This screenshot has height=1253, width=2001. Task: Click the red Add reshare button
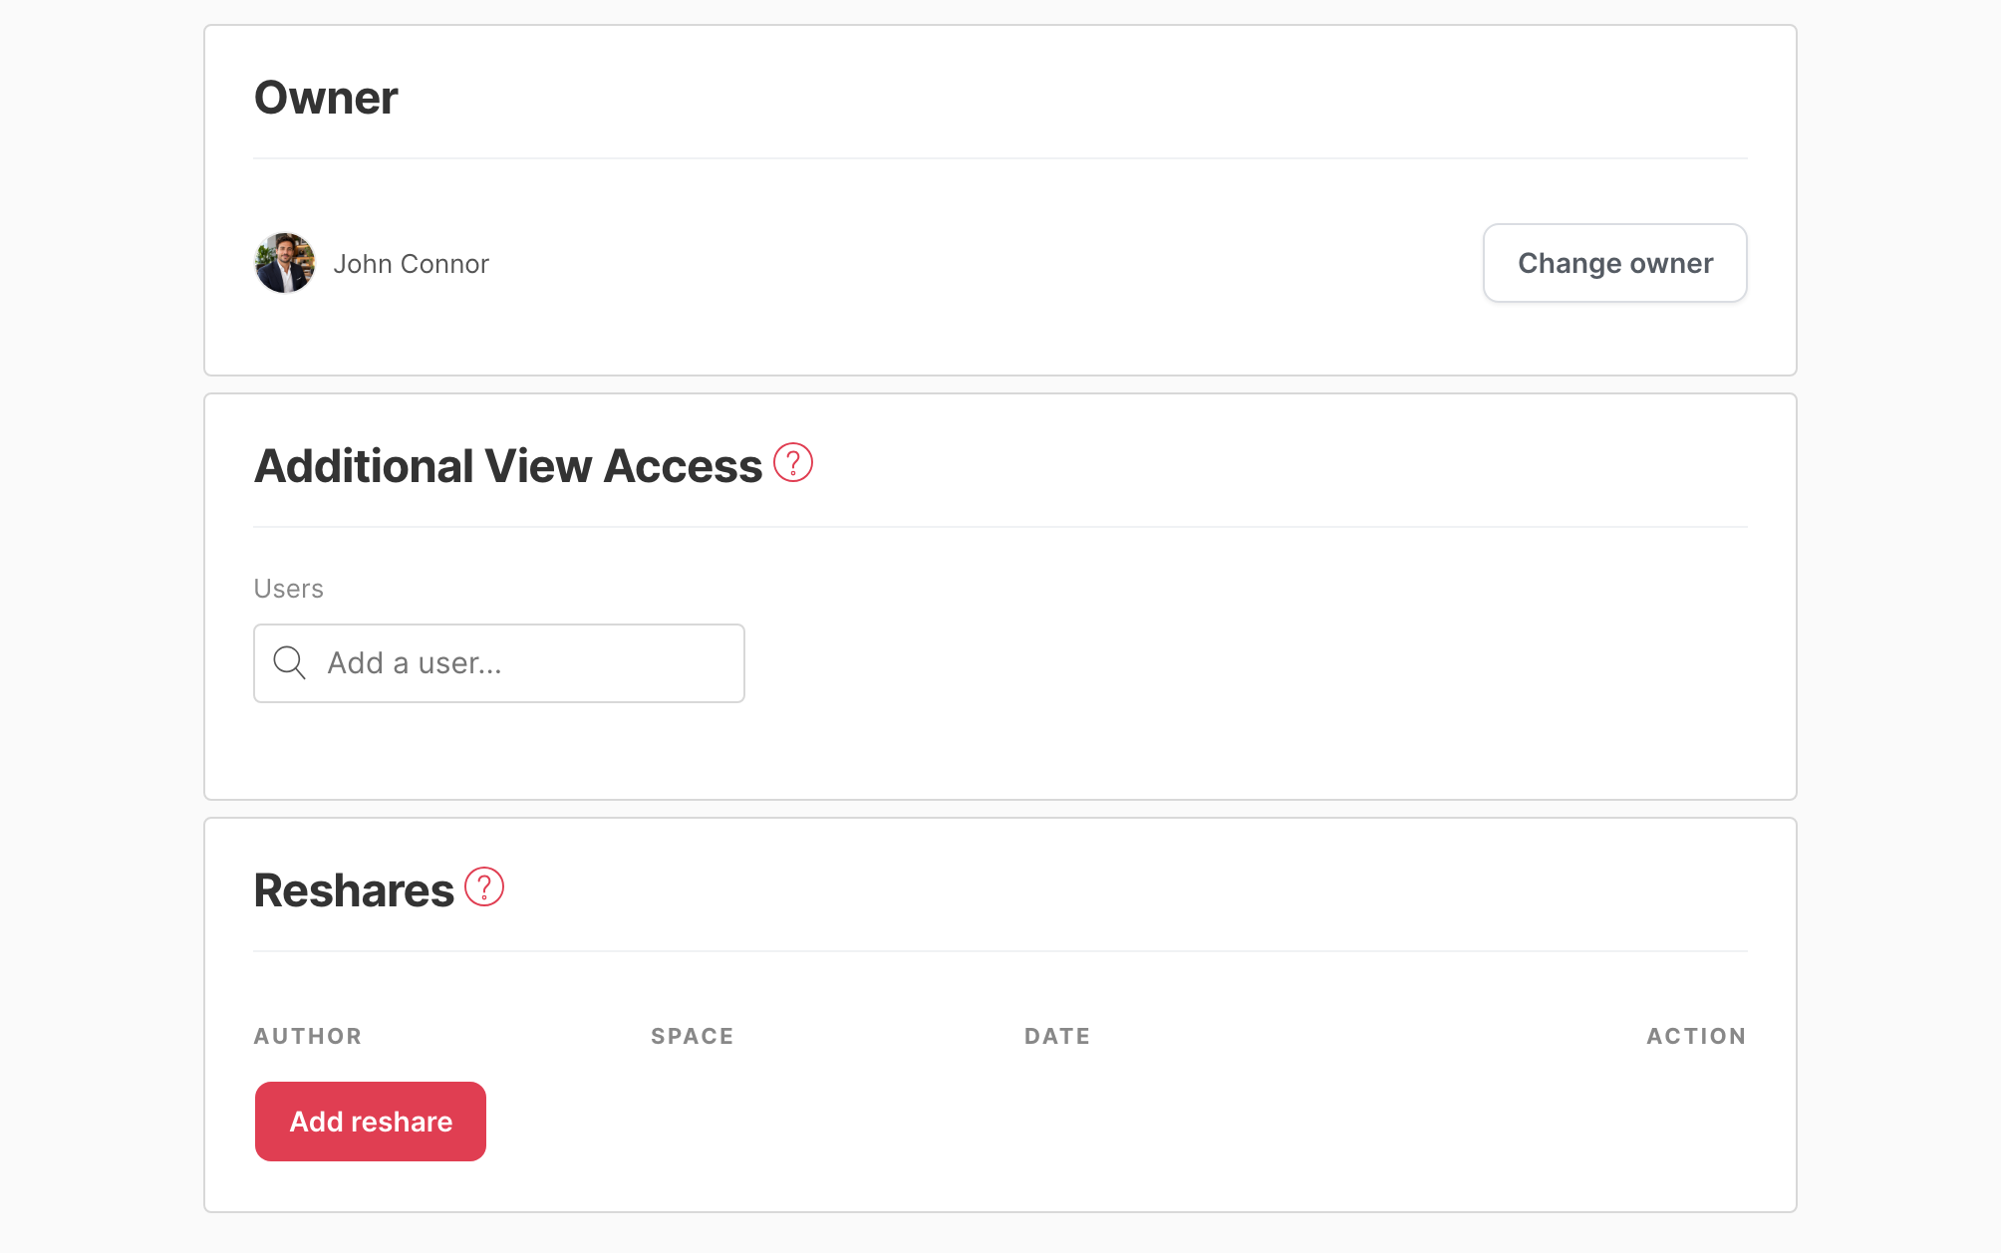371,1122
